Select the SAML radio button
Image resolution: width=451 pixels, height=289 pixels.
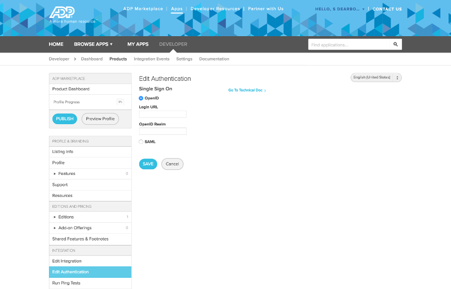141,142
